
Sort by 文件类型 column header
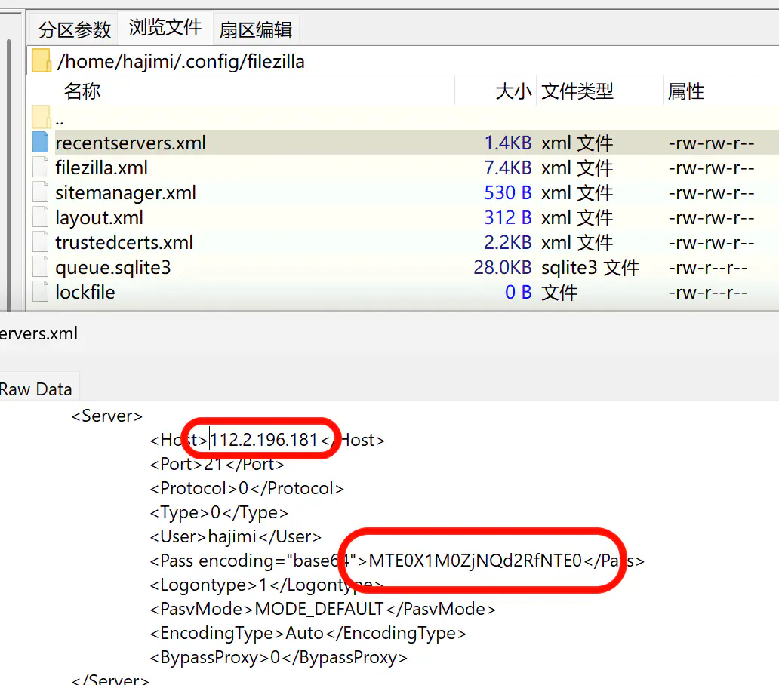[577, 92]
